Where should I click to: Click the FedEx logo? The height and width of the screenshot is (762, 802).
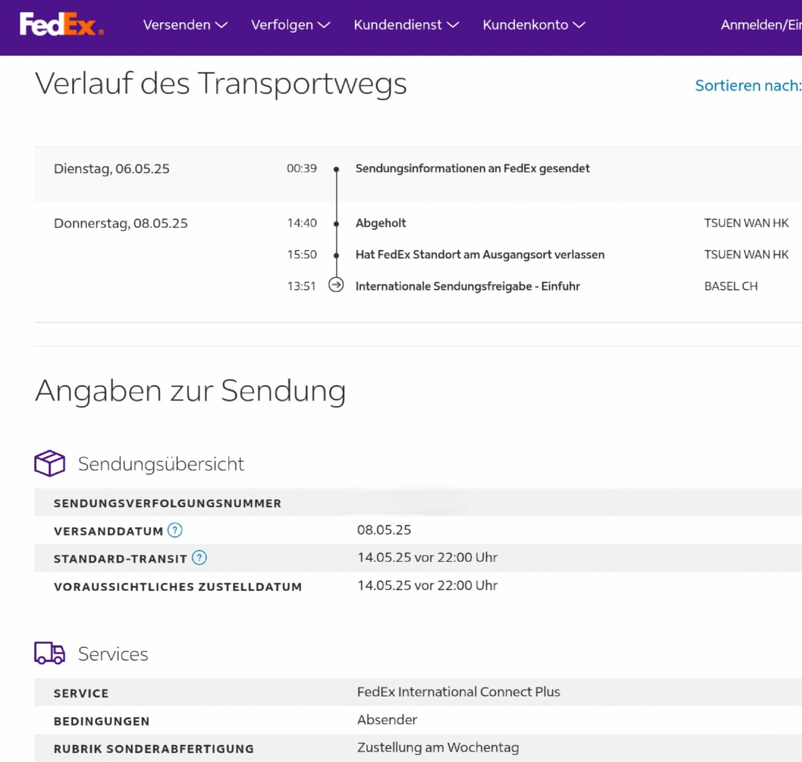(61, 24)
